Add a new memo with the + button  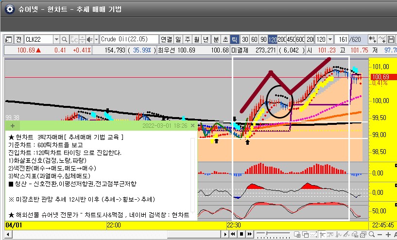(x=13, y=125)
